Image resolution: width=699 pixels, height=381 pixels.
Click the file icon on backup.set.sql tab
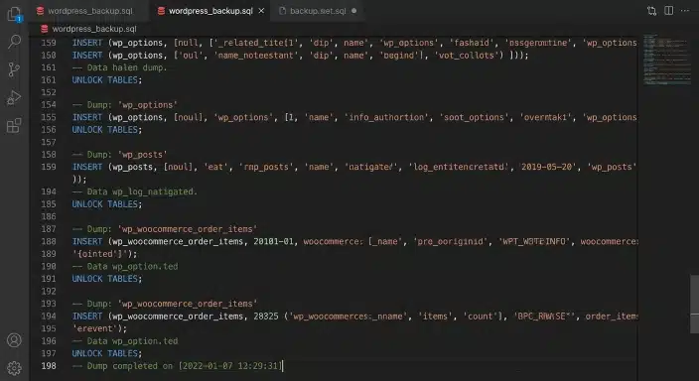click(x=282, y=11)
